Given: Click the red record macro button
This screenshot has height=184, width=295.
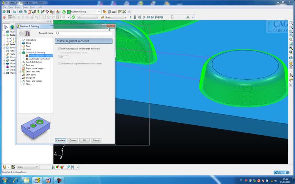Looking at the screenshot, I should 4,17.
